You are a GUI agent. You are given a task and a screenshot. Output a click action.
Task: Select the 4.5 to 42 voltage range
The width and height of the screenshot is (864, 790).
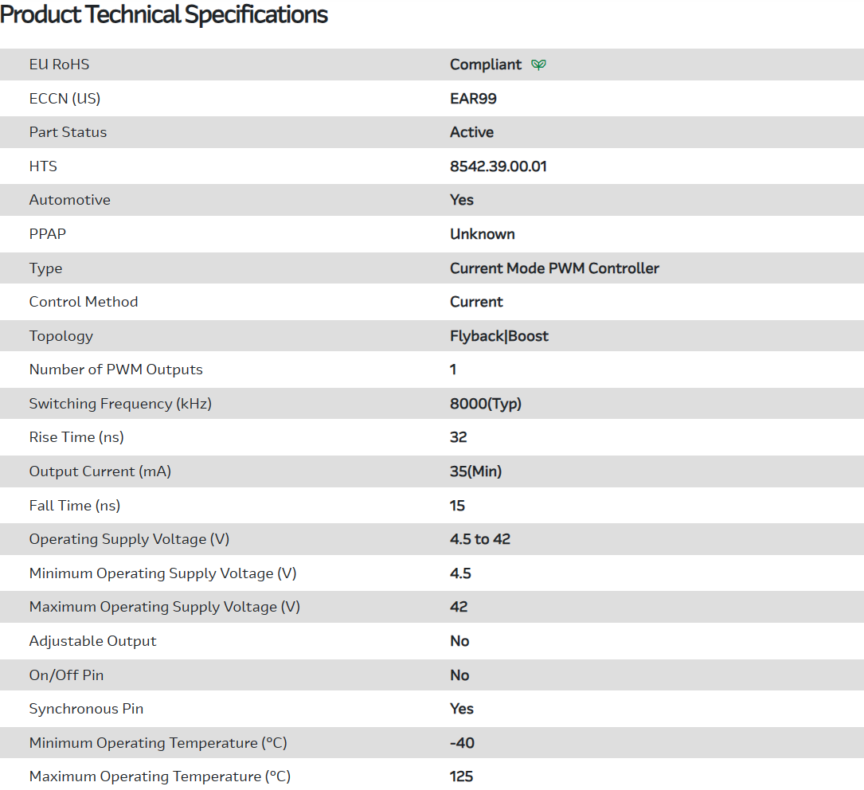[479, 539]
